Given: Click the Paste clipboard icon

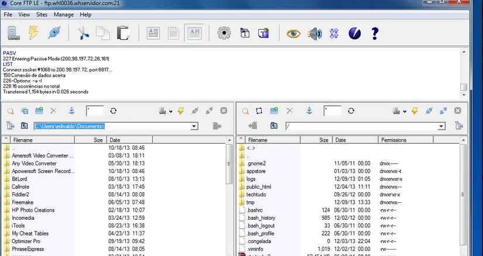Looking at the screenshot, I should click(123, 33).
